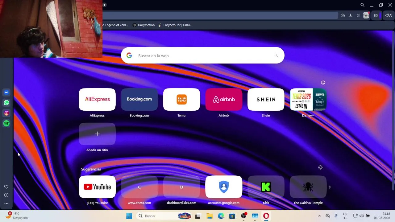The height and width of the screenshot is (222, 395).
Task: Click the smiley icon beside Sugerencias
Action: point(320,167)
